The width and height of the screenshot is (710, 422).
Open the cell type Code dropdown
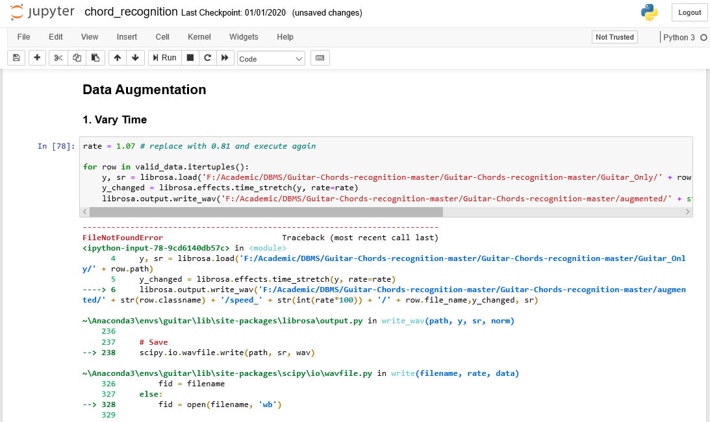tap(271, 58)
